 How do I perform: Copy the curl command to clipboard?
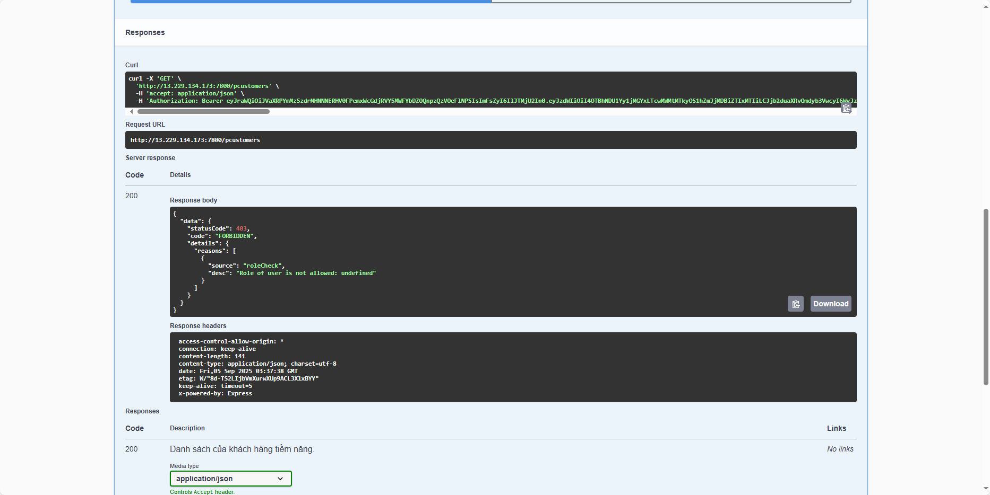click(x=846, y=108)
